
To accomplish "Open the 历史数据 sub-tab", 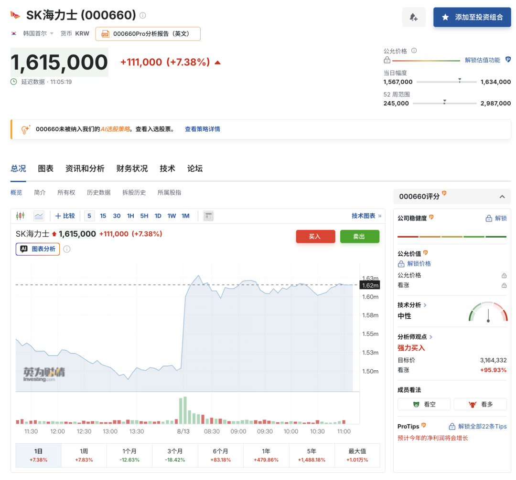I will 99,193.
